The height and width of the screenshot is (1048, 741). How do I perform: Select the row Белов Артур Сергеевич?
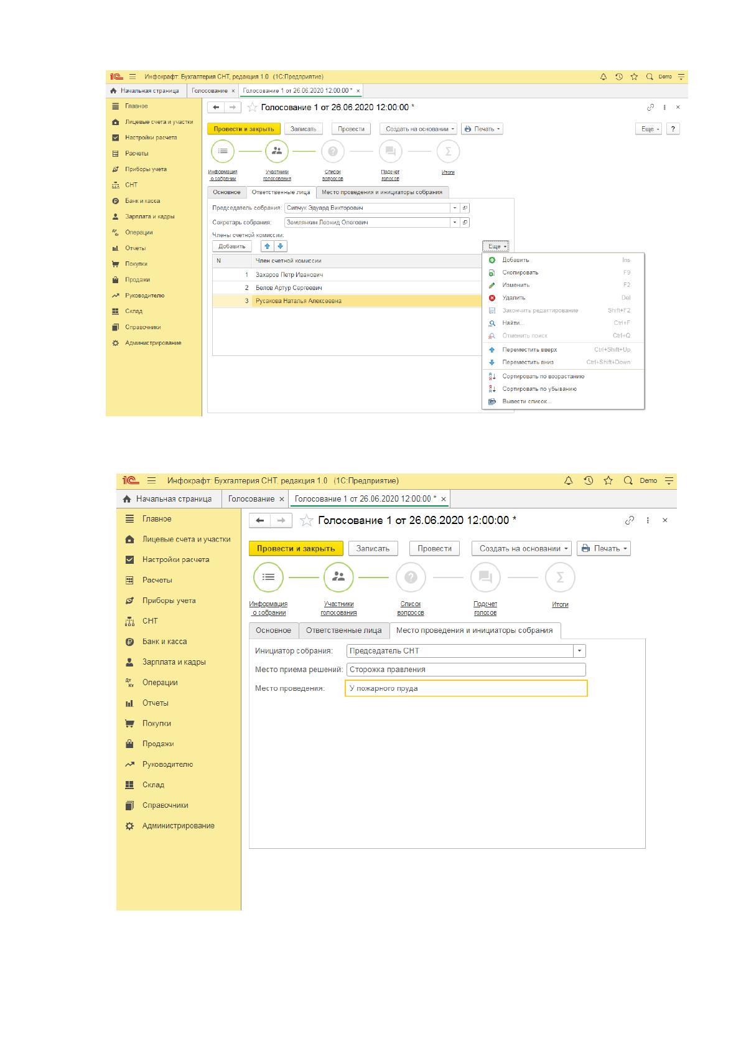(347, 288)
